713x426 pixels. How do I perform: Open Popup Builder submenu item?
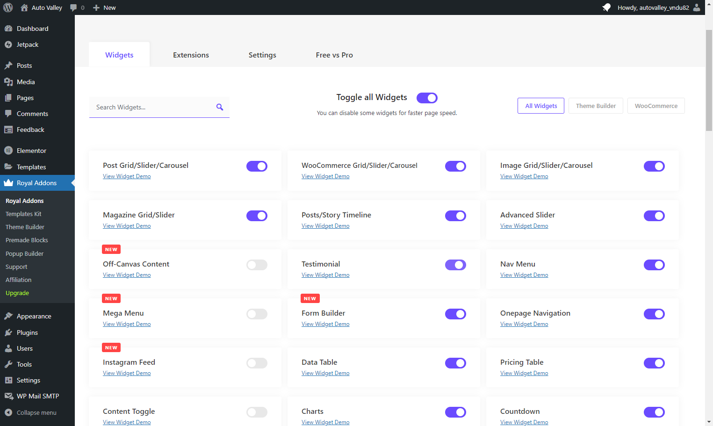tap(24, 253)
